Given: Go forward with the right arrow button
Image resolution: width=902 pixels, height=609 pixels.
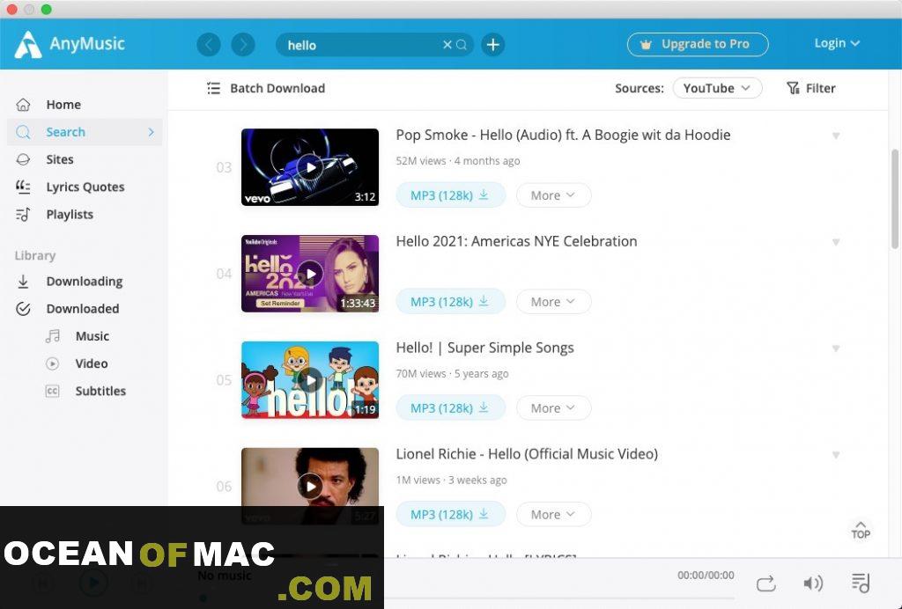Looking at the screenshot, I should click(x=243, y=45).
